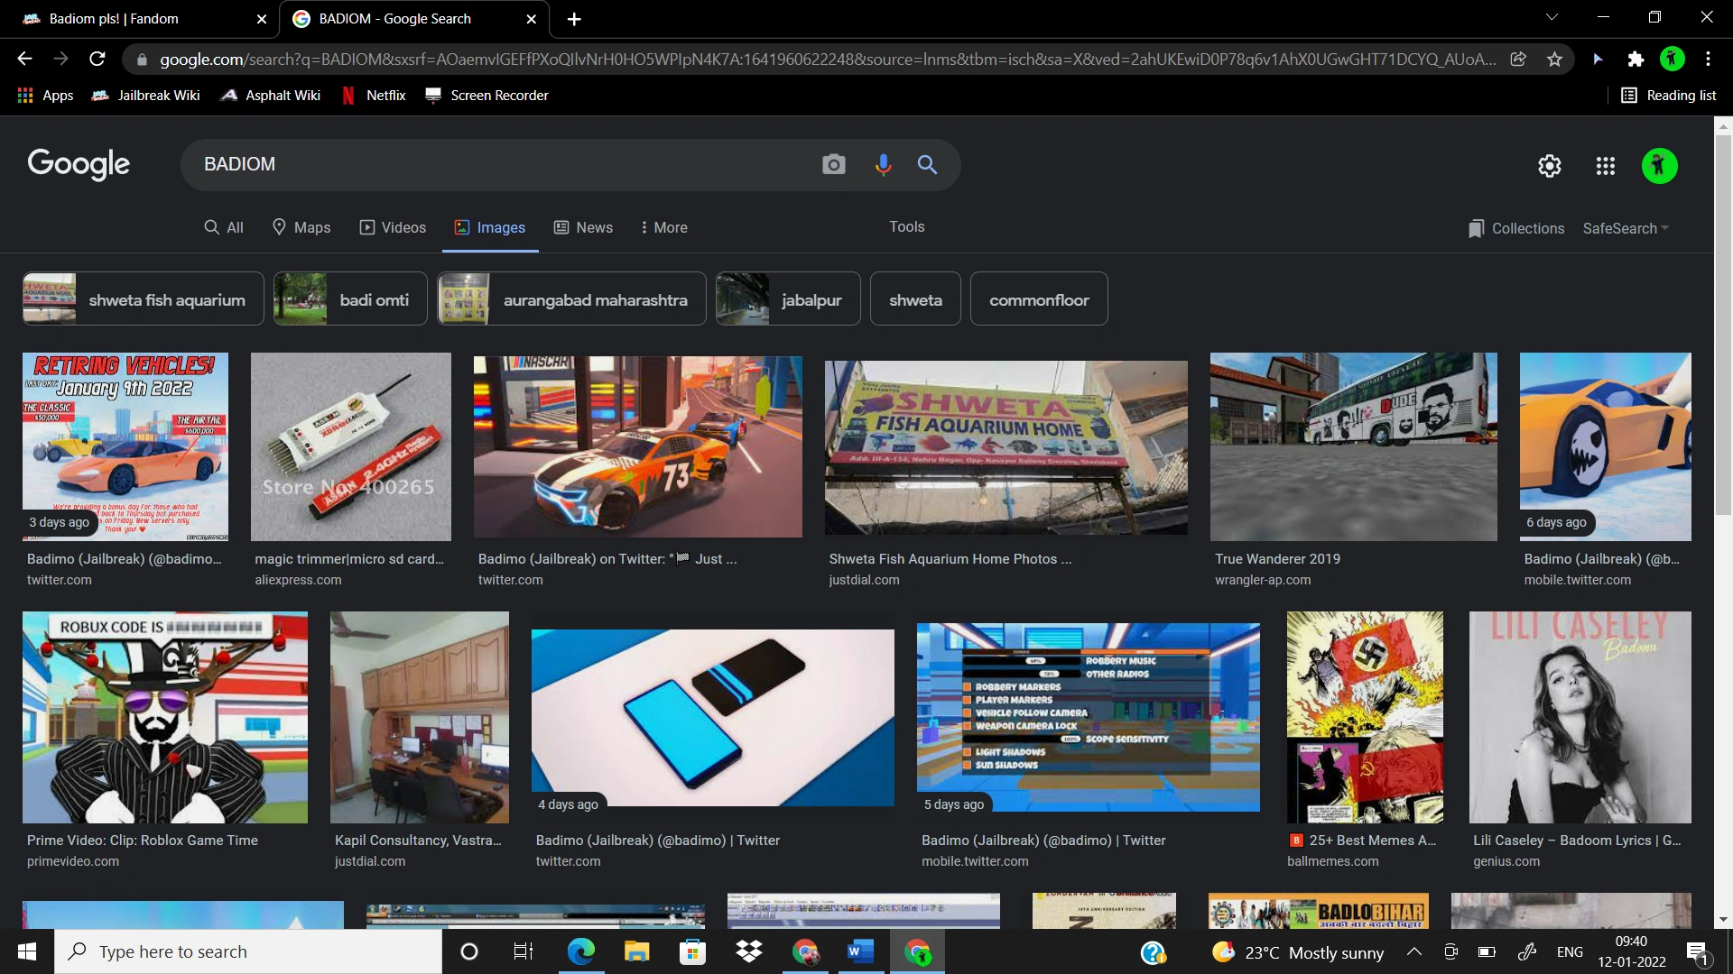The width and height of the screenshot is (1733, 974).
Task: Open Google quick settings gear
Action: pyautogui.click(x=1549, y=165)
